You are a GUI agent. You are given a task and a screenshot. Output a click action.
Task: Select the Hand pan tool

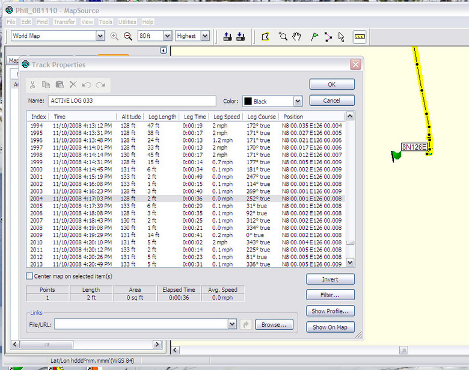coord(296,37)
